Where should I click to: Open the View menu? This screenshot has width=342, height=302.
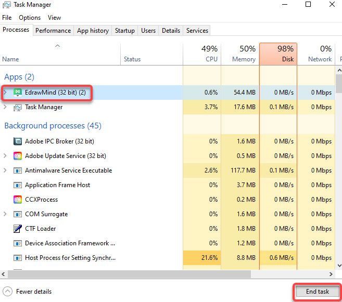click(x=54, y=18)
